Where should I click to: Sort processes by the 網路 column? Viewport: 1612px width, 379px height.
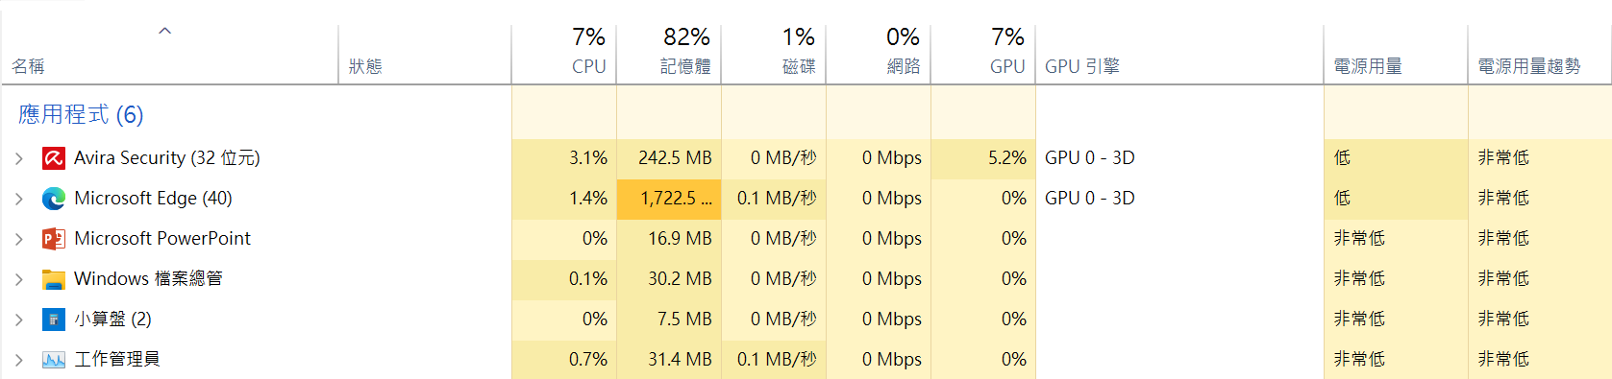pos(879,54)
